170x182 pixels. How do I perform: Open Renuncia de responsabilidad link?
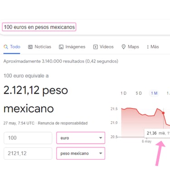pos(63,123)
